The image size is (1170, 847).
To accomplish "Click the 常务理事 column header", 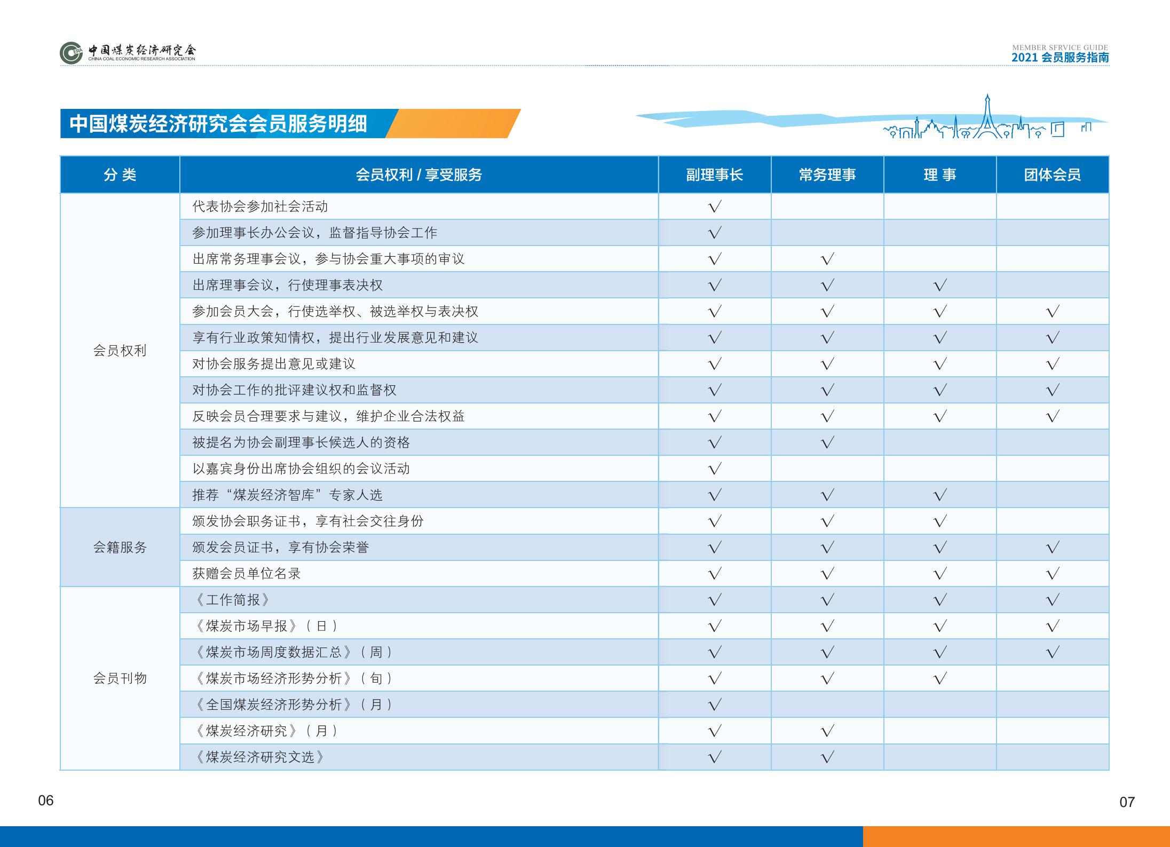I will [x=827, y=175].
